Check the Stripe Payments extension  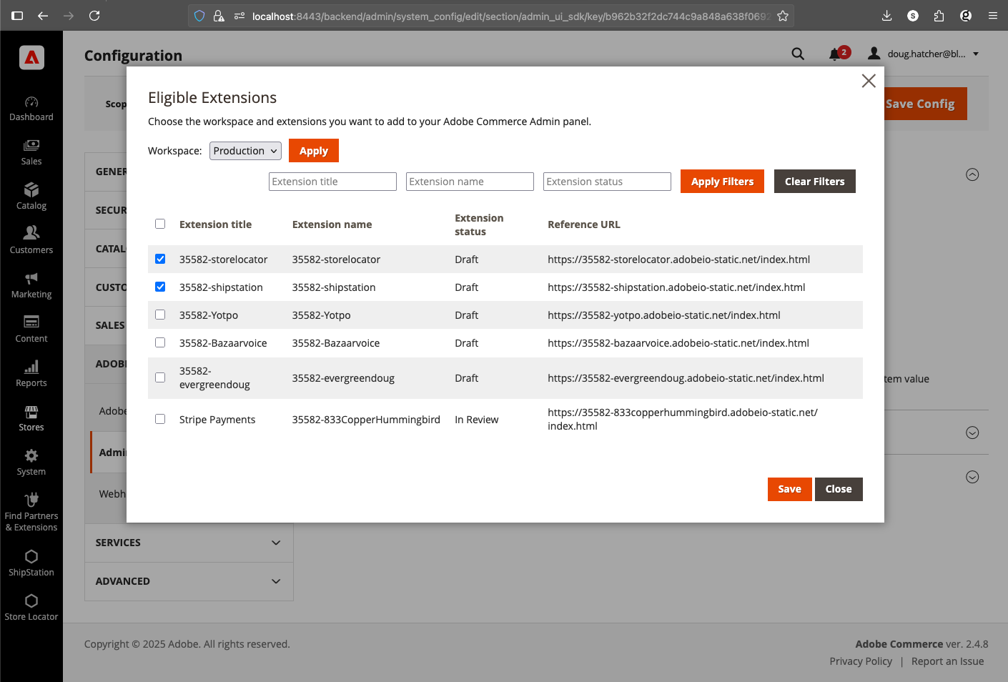click(160, 419)
